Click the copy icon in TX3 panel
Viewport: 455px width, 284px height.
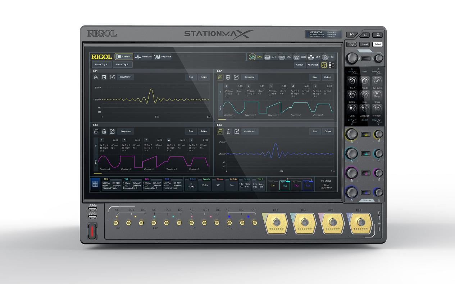[96, 131]
